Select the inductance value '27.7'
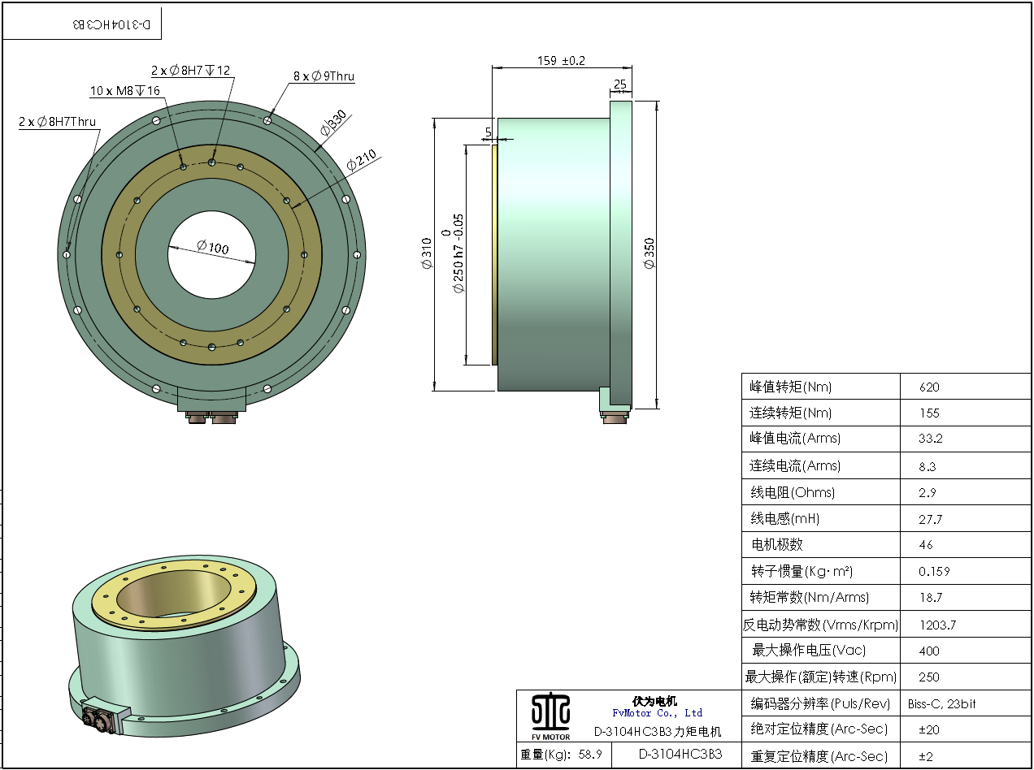 tap(931, 519)
